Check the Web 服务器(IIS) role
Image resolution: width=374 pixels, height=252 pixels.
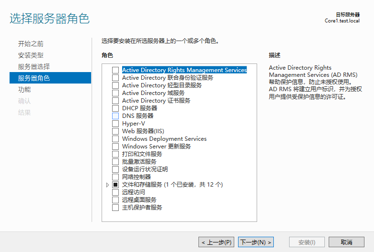tap(115, 131)
